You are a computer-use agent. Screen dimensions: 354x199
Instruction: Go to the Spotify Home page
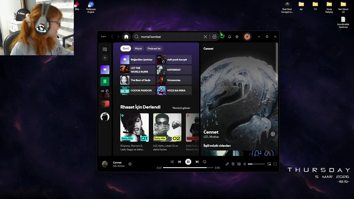pos(126,36)
